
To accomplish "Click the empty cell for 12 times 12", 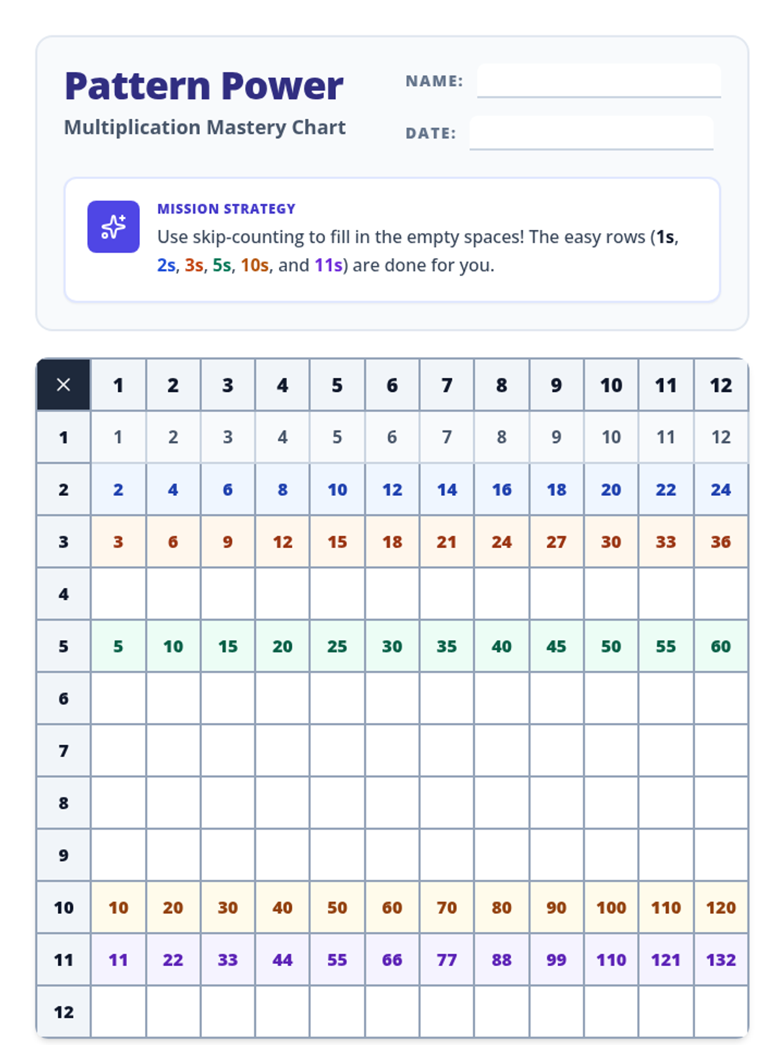I will coord(721,1012).
